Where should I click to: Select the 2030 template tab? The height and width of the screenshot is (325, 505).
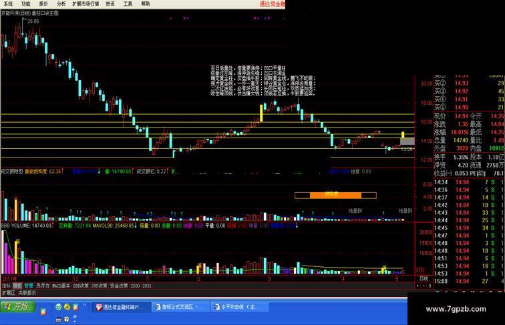[x=135, y=286]
